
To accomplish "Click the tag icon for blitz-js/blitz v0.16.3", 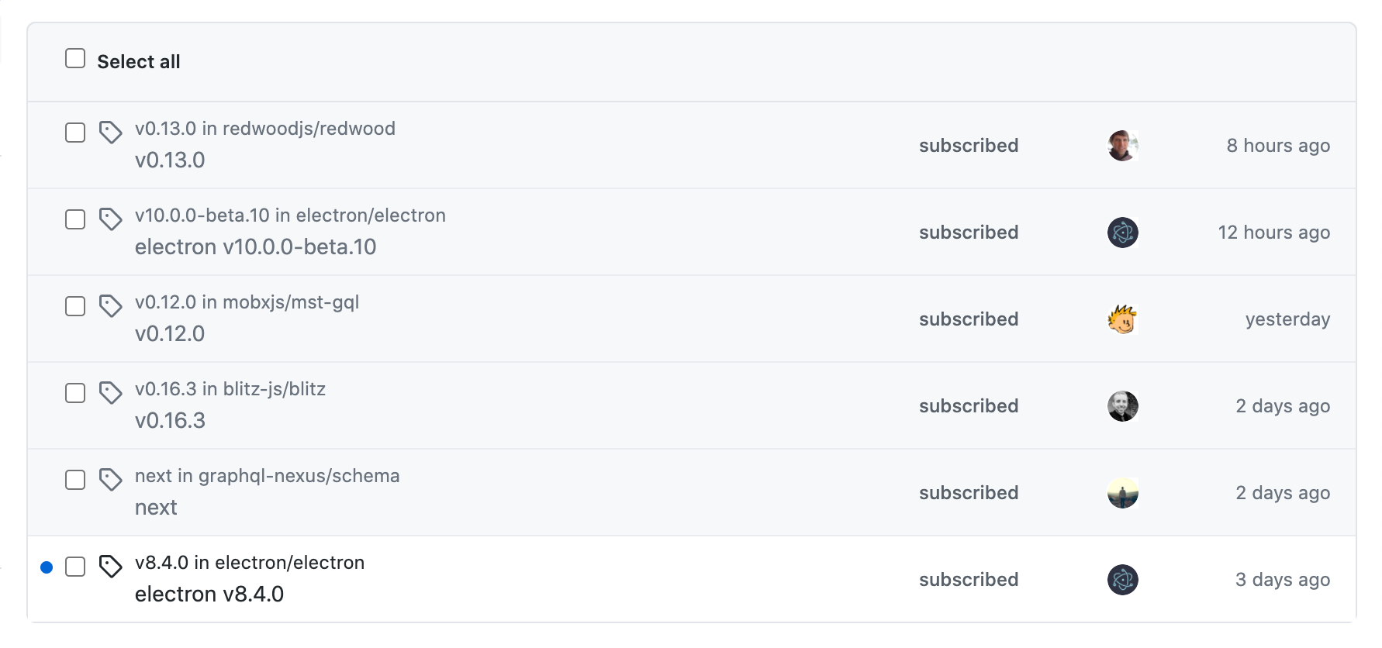I will (110, 393).
